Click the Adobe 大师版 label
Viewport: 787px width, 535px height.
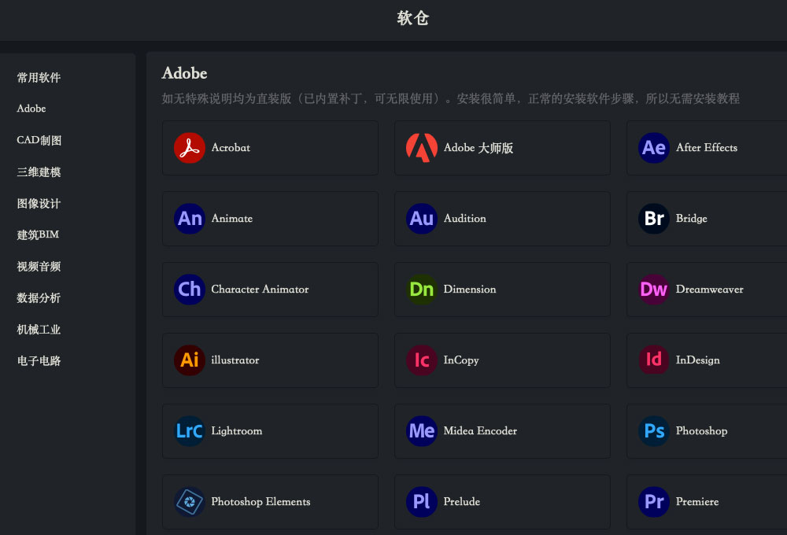478,148
